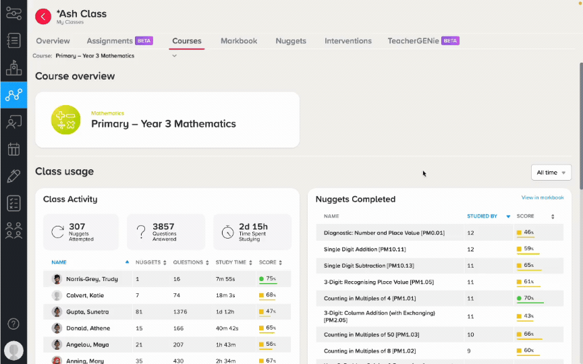583x364 pixels.
Task: Switch to the Interventions tab
Action: tap(348, 41)
